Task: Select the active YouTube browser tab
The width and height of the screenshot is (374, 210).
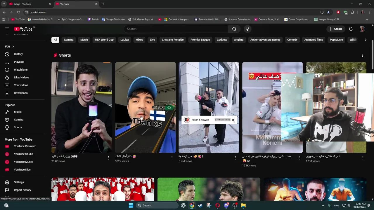Action: (x=76, y=4)
